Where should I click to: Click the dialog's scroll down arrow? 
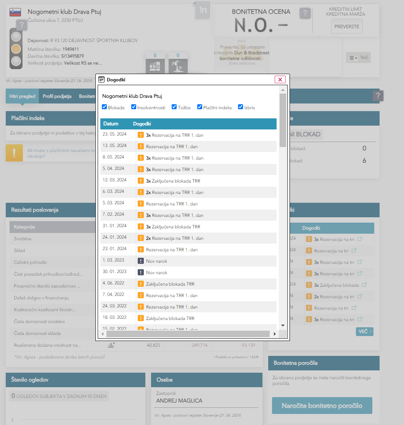pos(283,325)
